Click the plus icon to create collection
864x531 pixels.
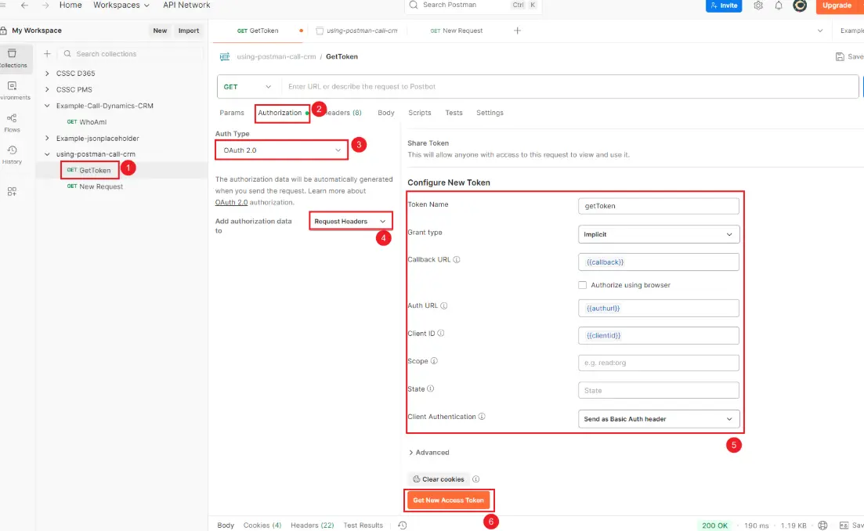47,54
